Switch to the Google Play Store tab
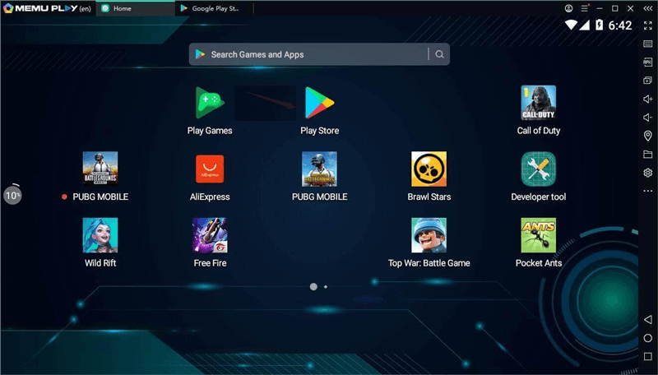The width and height of the screenshot is (658, 375). (x=212, y=8)
